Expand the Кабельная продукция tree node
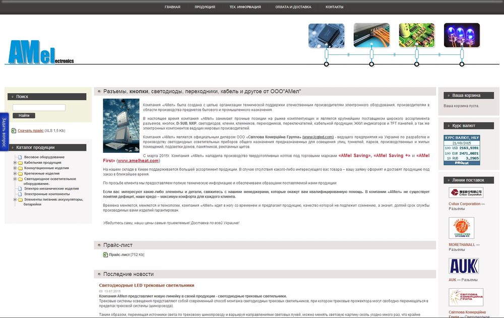504x318 pixels. click(15, 163)
